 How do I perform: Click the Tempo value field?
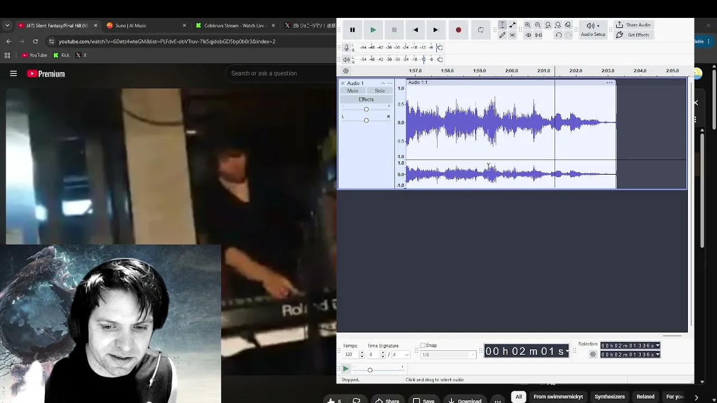[350, 355]
